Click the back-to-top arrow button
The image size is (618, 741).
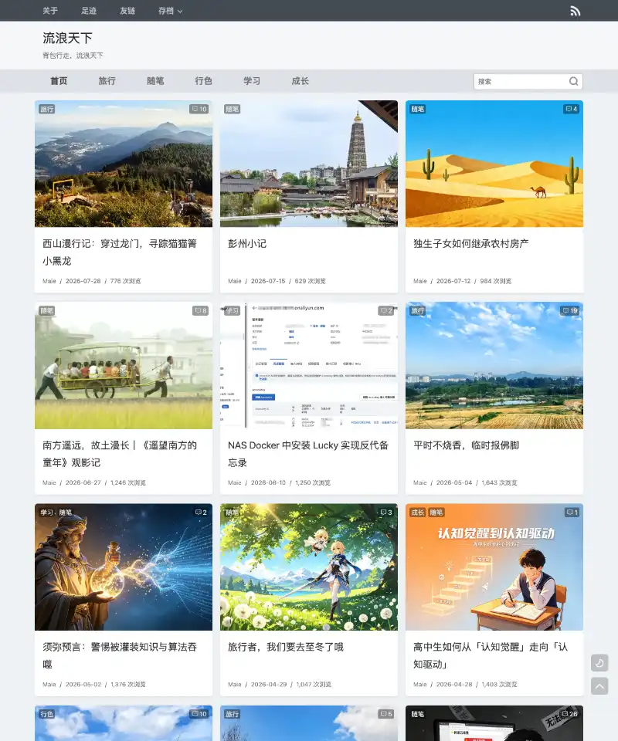(x=599, y=685)
